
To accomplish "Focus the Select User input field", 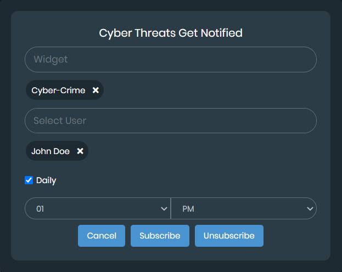I will [x=171, y=121].
